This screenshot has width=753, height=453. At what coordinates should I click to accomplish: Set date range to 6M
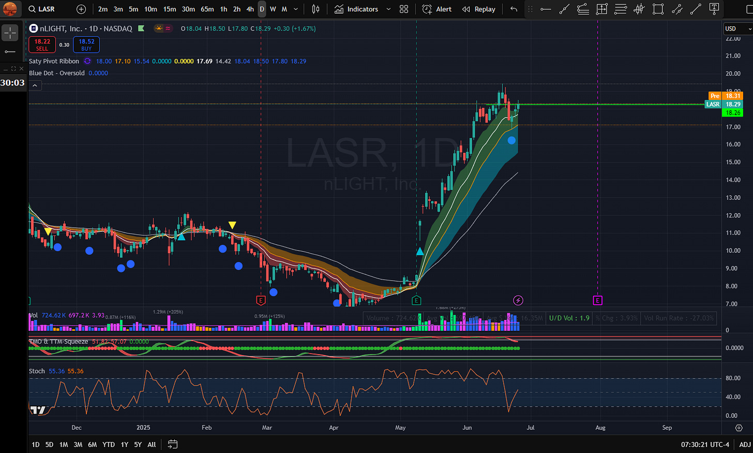coord(92,445)
